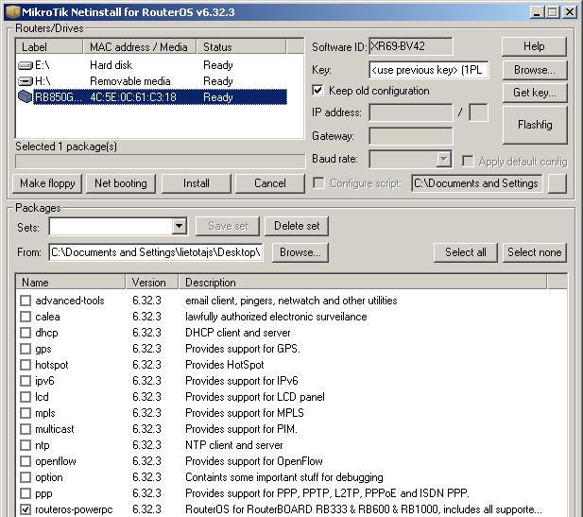
Task: Open the Baud rate dropdown
Action: [443, 160]
